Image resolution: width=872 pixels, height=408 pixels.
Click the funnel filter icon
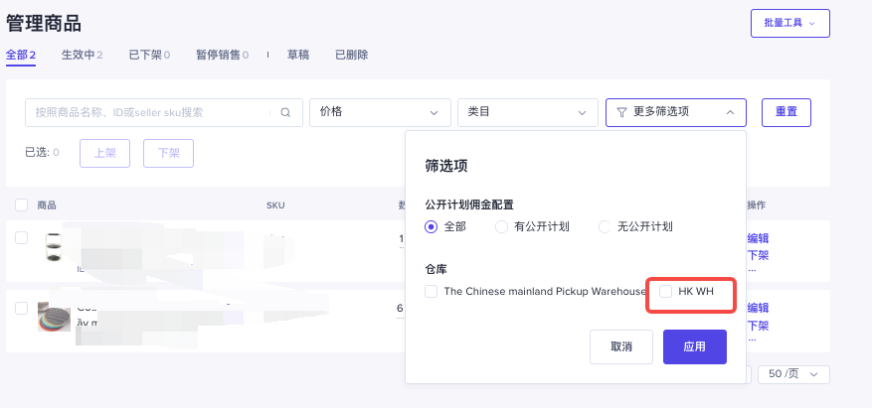[x=621, y=113]
